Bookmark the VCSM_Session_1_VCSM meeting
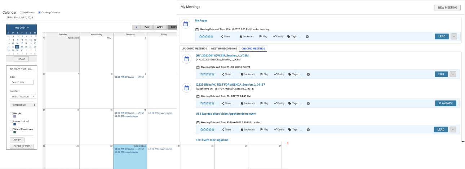 248,74
